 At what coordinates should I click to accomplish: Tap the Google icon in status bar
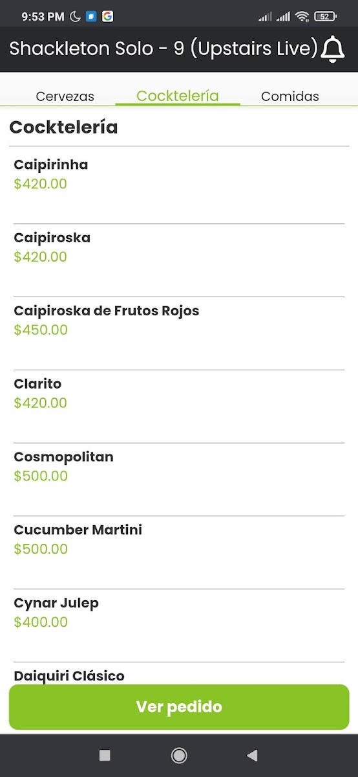[x=107, y=17]
